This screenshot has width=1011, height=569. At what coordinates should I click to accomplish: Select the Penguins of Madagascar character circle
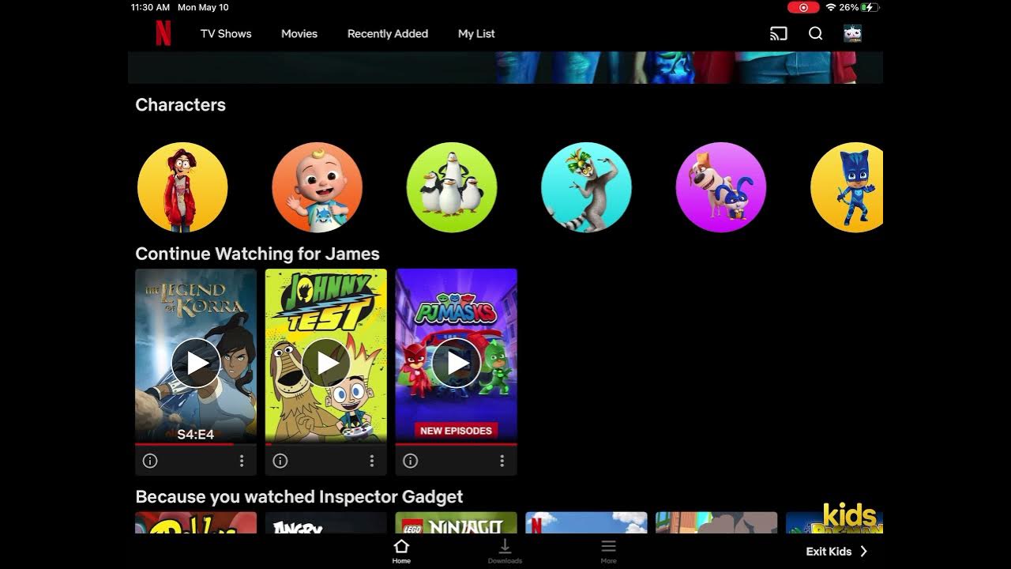click(x=452, y=187)
